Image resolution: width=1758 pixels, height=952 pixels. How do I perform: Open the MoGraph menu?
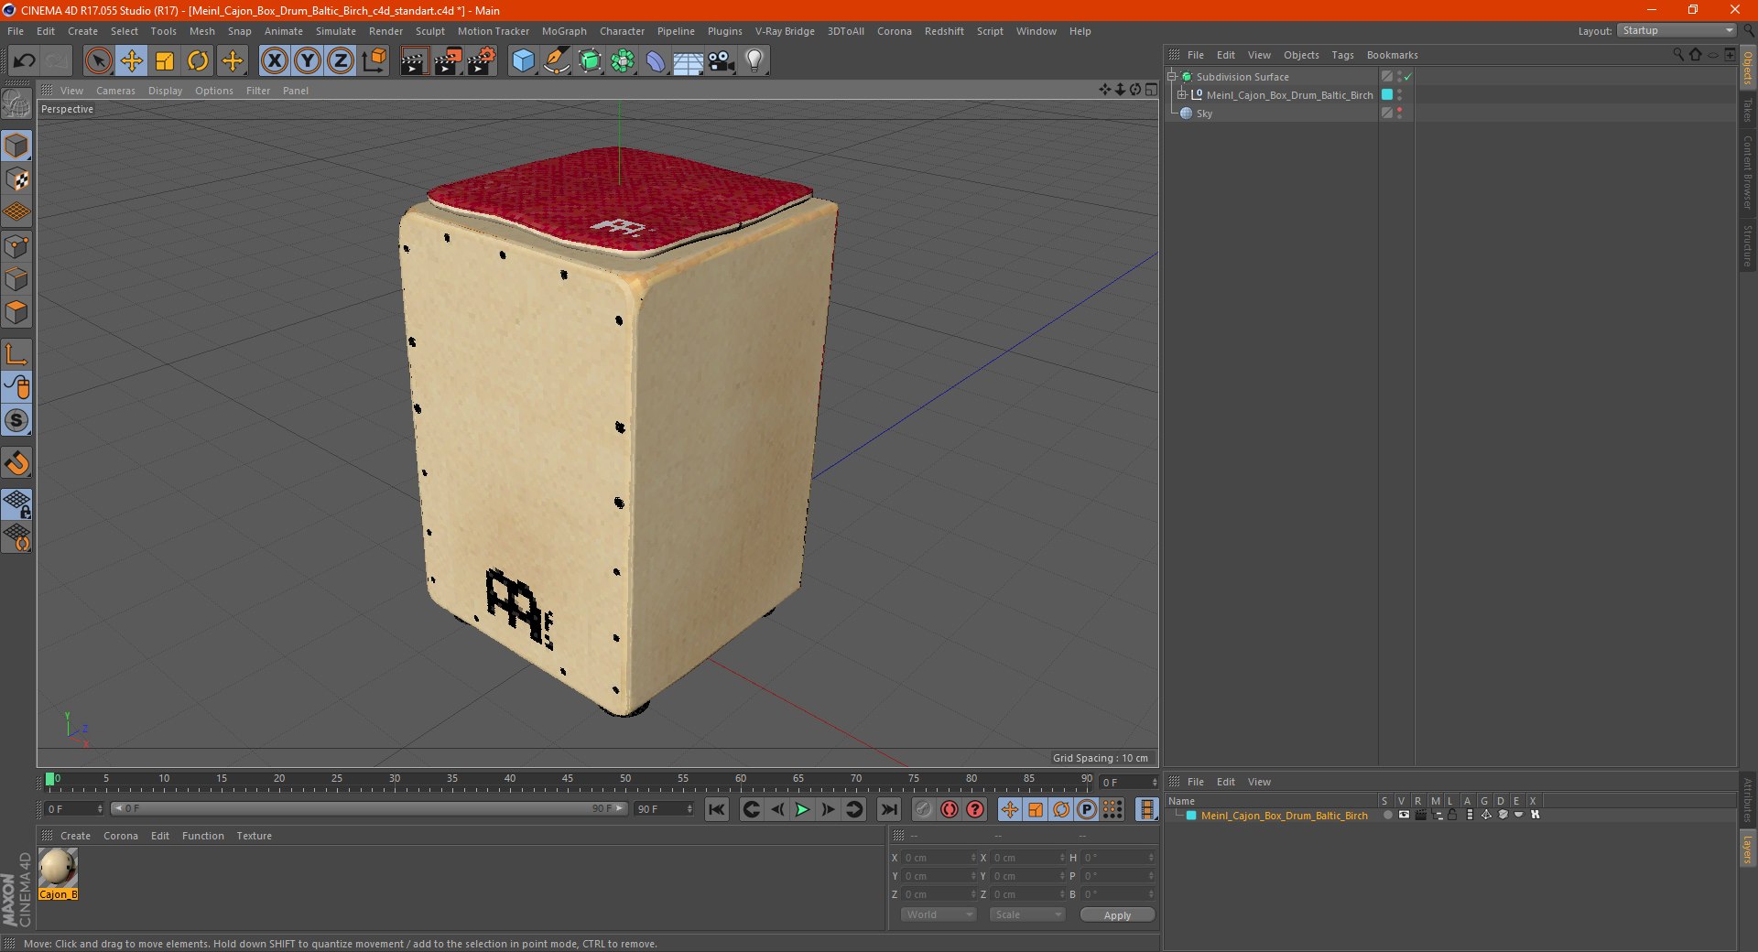tap(564, 31)
